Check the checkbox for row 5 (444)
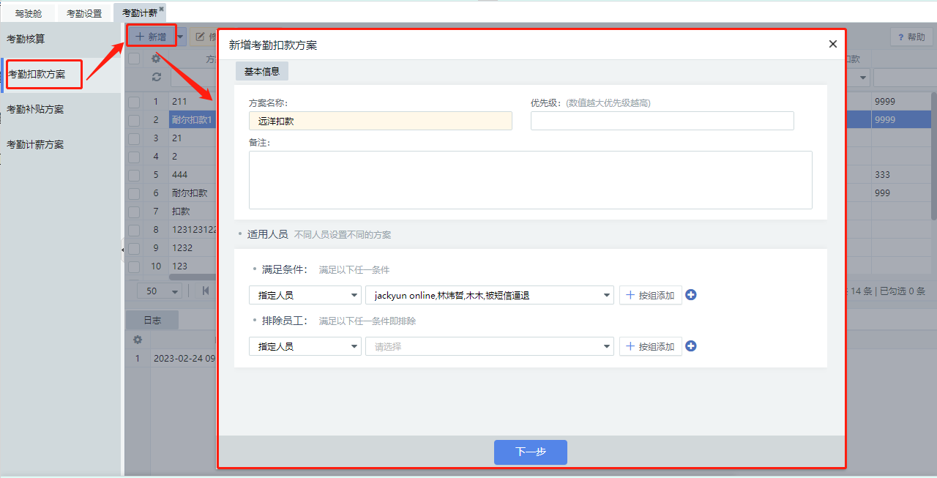The image size is (937, 478). coord(134,175)
